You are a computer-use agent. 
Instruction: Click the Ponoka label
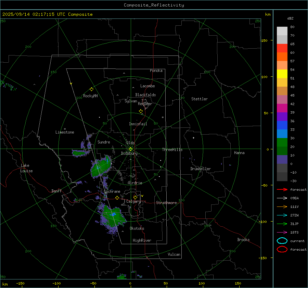pos(156,71)
